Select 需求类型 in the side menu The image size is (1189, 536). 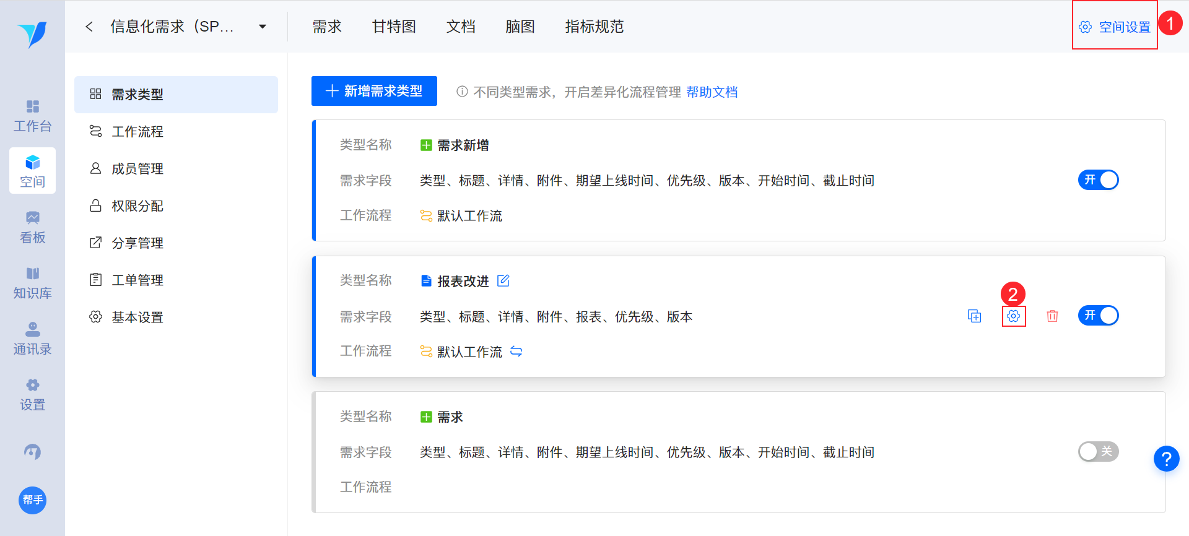176,95
